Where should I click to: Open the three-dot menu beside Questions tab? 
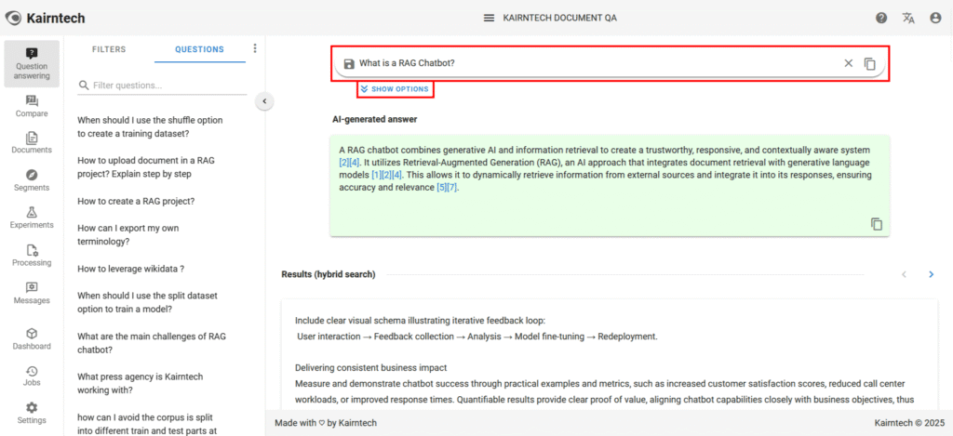(x=255, y=49)
